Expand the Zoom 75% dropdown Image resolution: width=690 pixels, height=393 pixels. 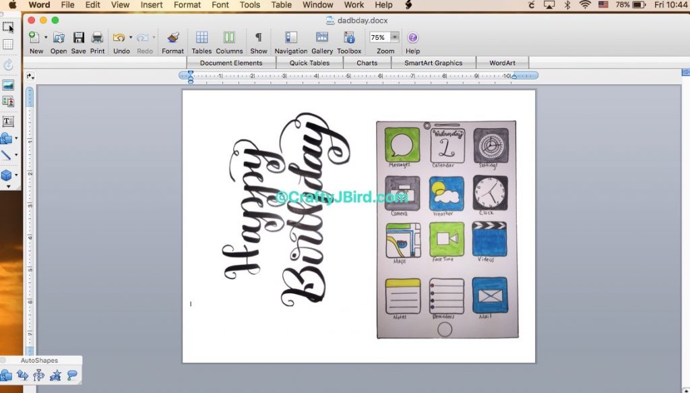click(394, 38)
